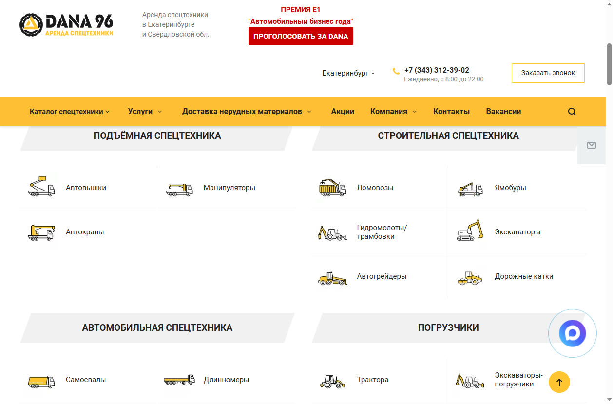Click the Дорожные катки roller icon
Screen dimensions: 613x404
pos(470,278)
